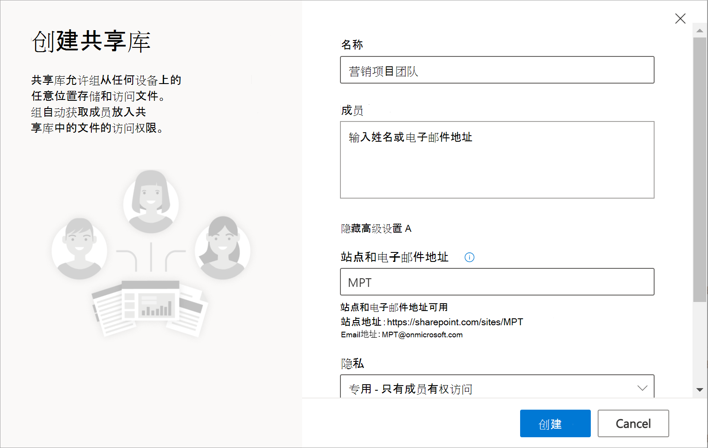This screenshot has height=448, width=708.
Task: Click the 创建 button
Action: [x=555, y=423]
